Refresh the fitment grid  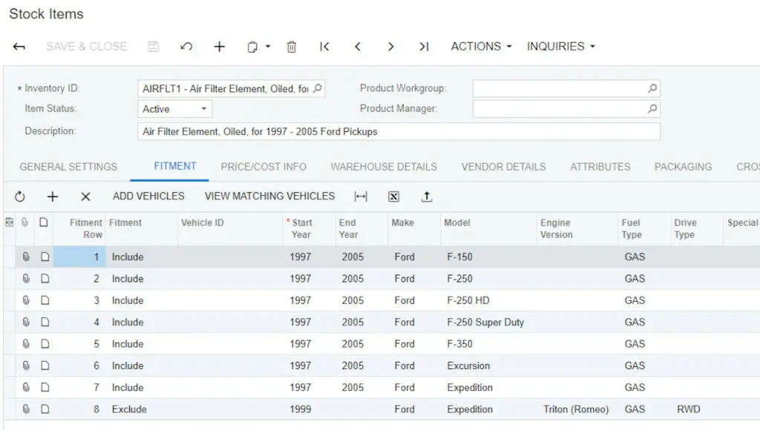tap(20, 196)
